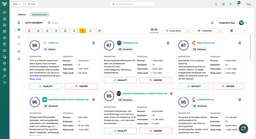Ignore the SMW GROUP AB company
256x139 pixels.
point(228,86)
